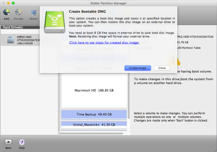The height and width of the screenshot is (152, 217).
Task: Select the Macintosh HD 186.85 GB volume
Action: pyautogui.click(x=94, y=90)
